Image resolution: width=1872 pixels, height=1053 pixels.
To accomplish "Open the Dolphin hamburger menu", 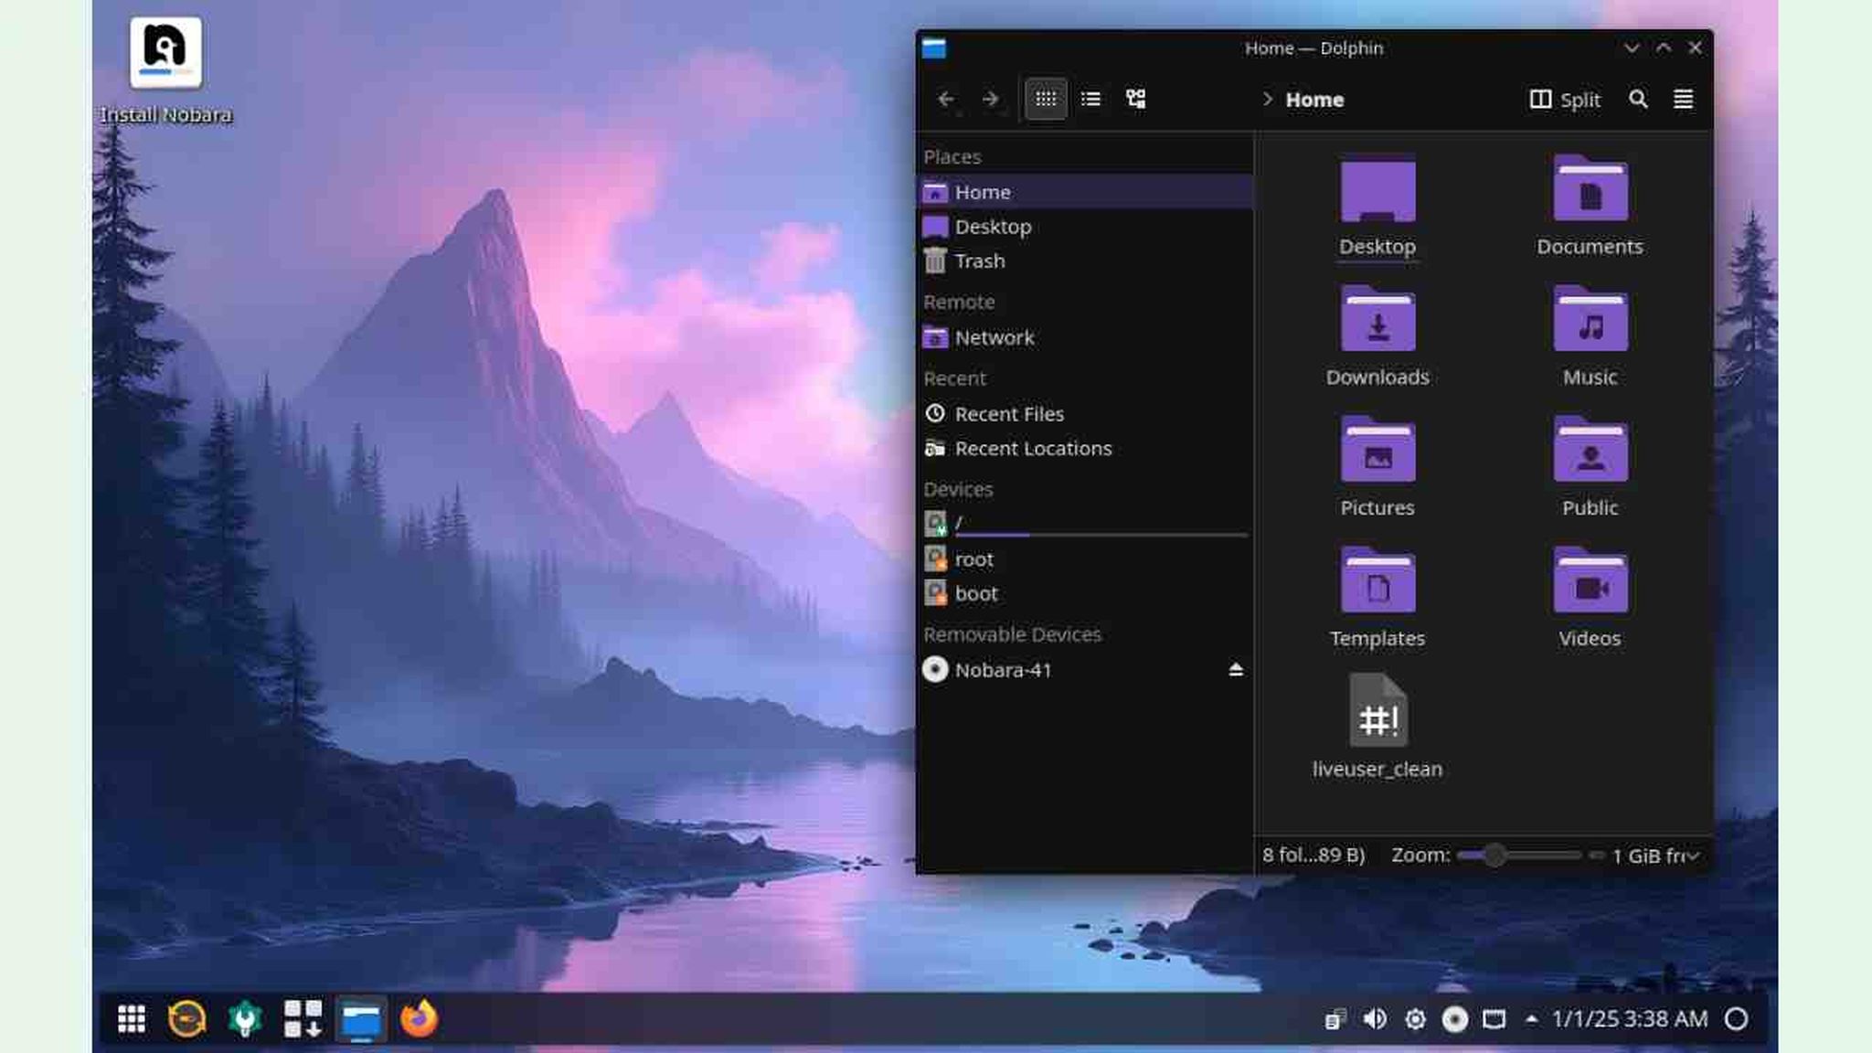I will coord(1684,100).
